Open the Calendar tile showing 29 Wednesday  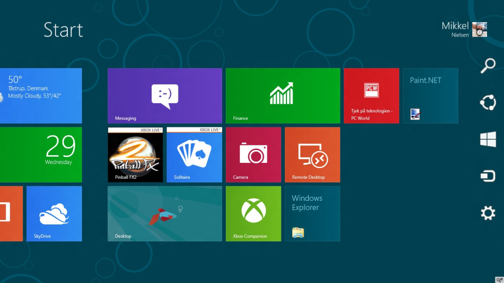41,155
